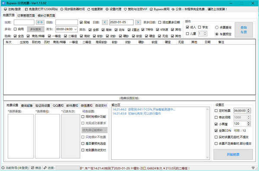259x171 pixels.
Task: Toggle the 定时抢票 checkbox
Action: (x=216, y=111)
